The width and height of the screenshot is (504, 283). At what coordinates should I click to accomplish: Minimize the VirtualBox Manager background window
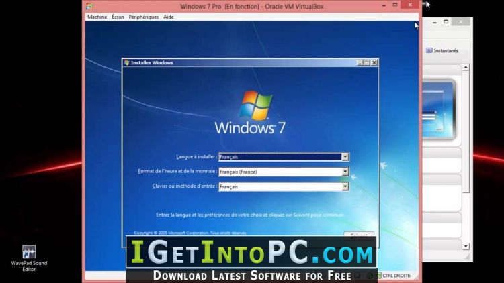click(x=435, y=22)
